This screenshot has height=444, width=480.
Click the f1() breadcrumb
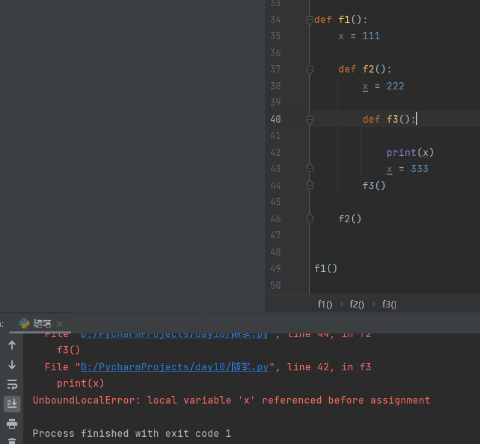click(x=325, y=304)
